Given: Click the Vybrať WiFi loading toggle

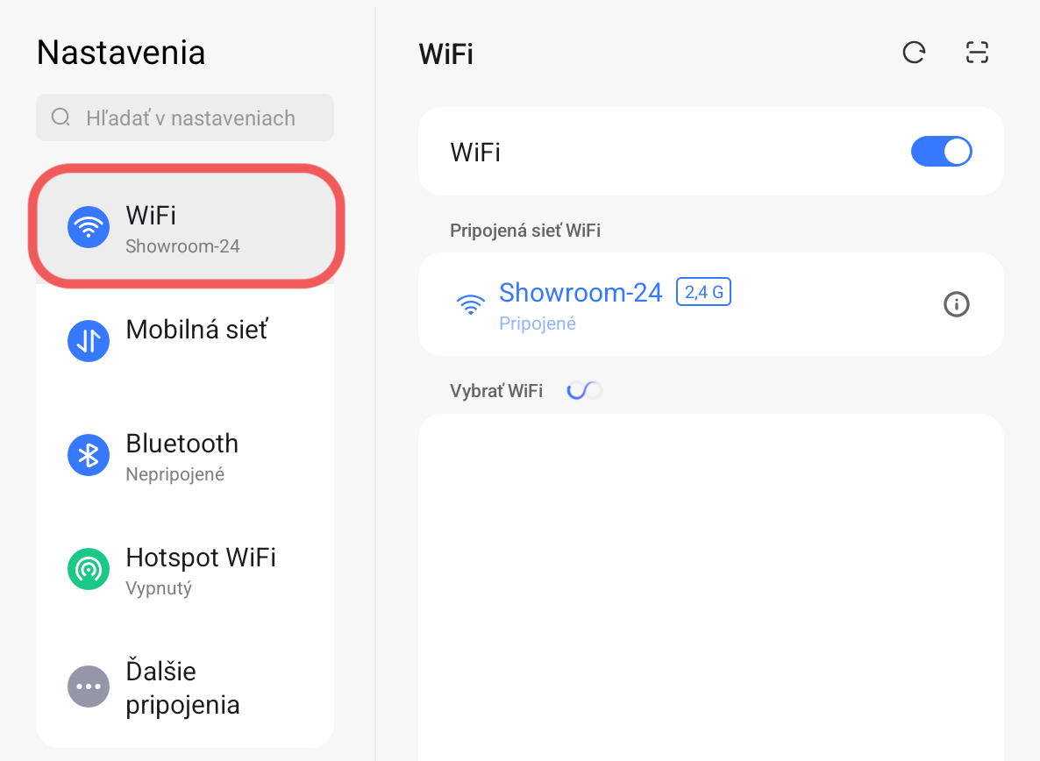Looking at the screenshot, I should click(x=584, y=389).
